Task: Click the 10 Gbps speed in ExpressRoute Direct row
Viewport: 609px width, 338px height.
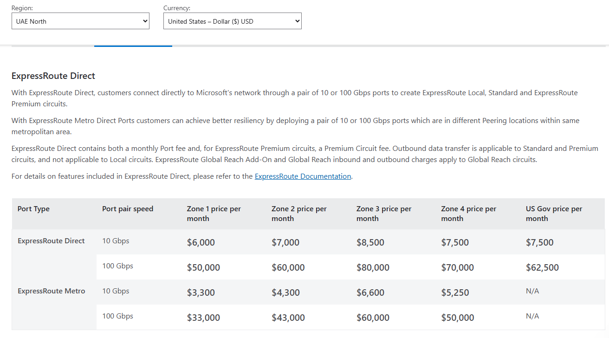Action: 116,241
